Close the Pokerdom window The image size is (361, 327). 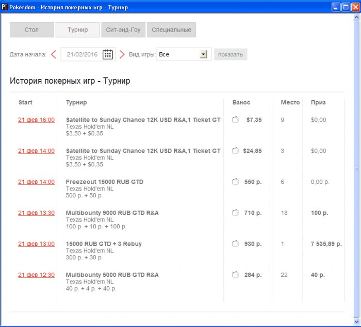(x=355, y=7)
